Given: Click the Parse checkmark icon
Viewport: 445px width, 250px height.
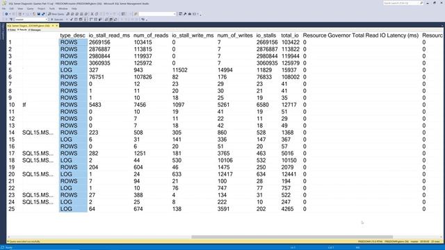Looking at the screenshot, I should click(x=71, y=19).
